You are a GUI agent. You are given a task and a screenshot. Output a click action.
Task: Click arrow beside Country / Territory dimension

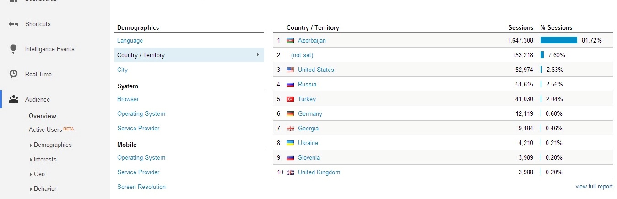(x=258, y=54)
